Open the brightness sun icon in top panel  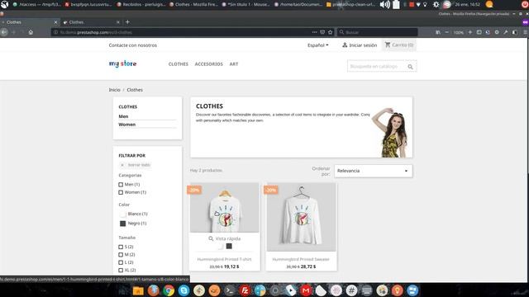pyautogui.click(x=436, y=4)
